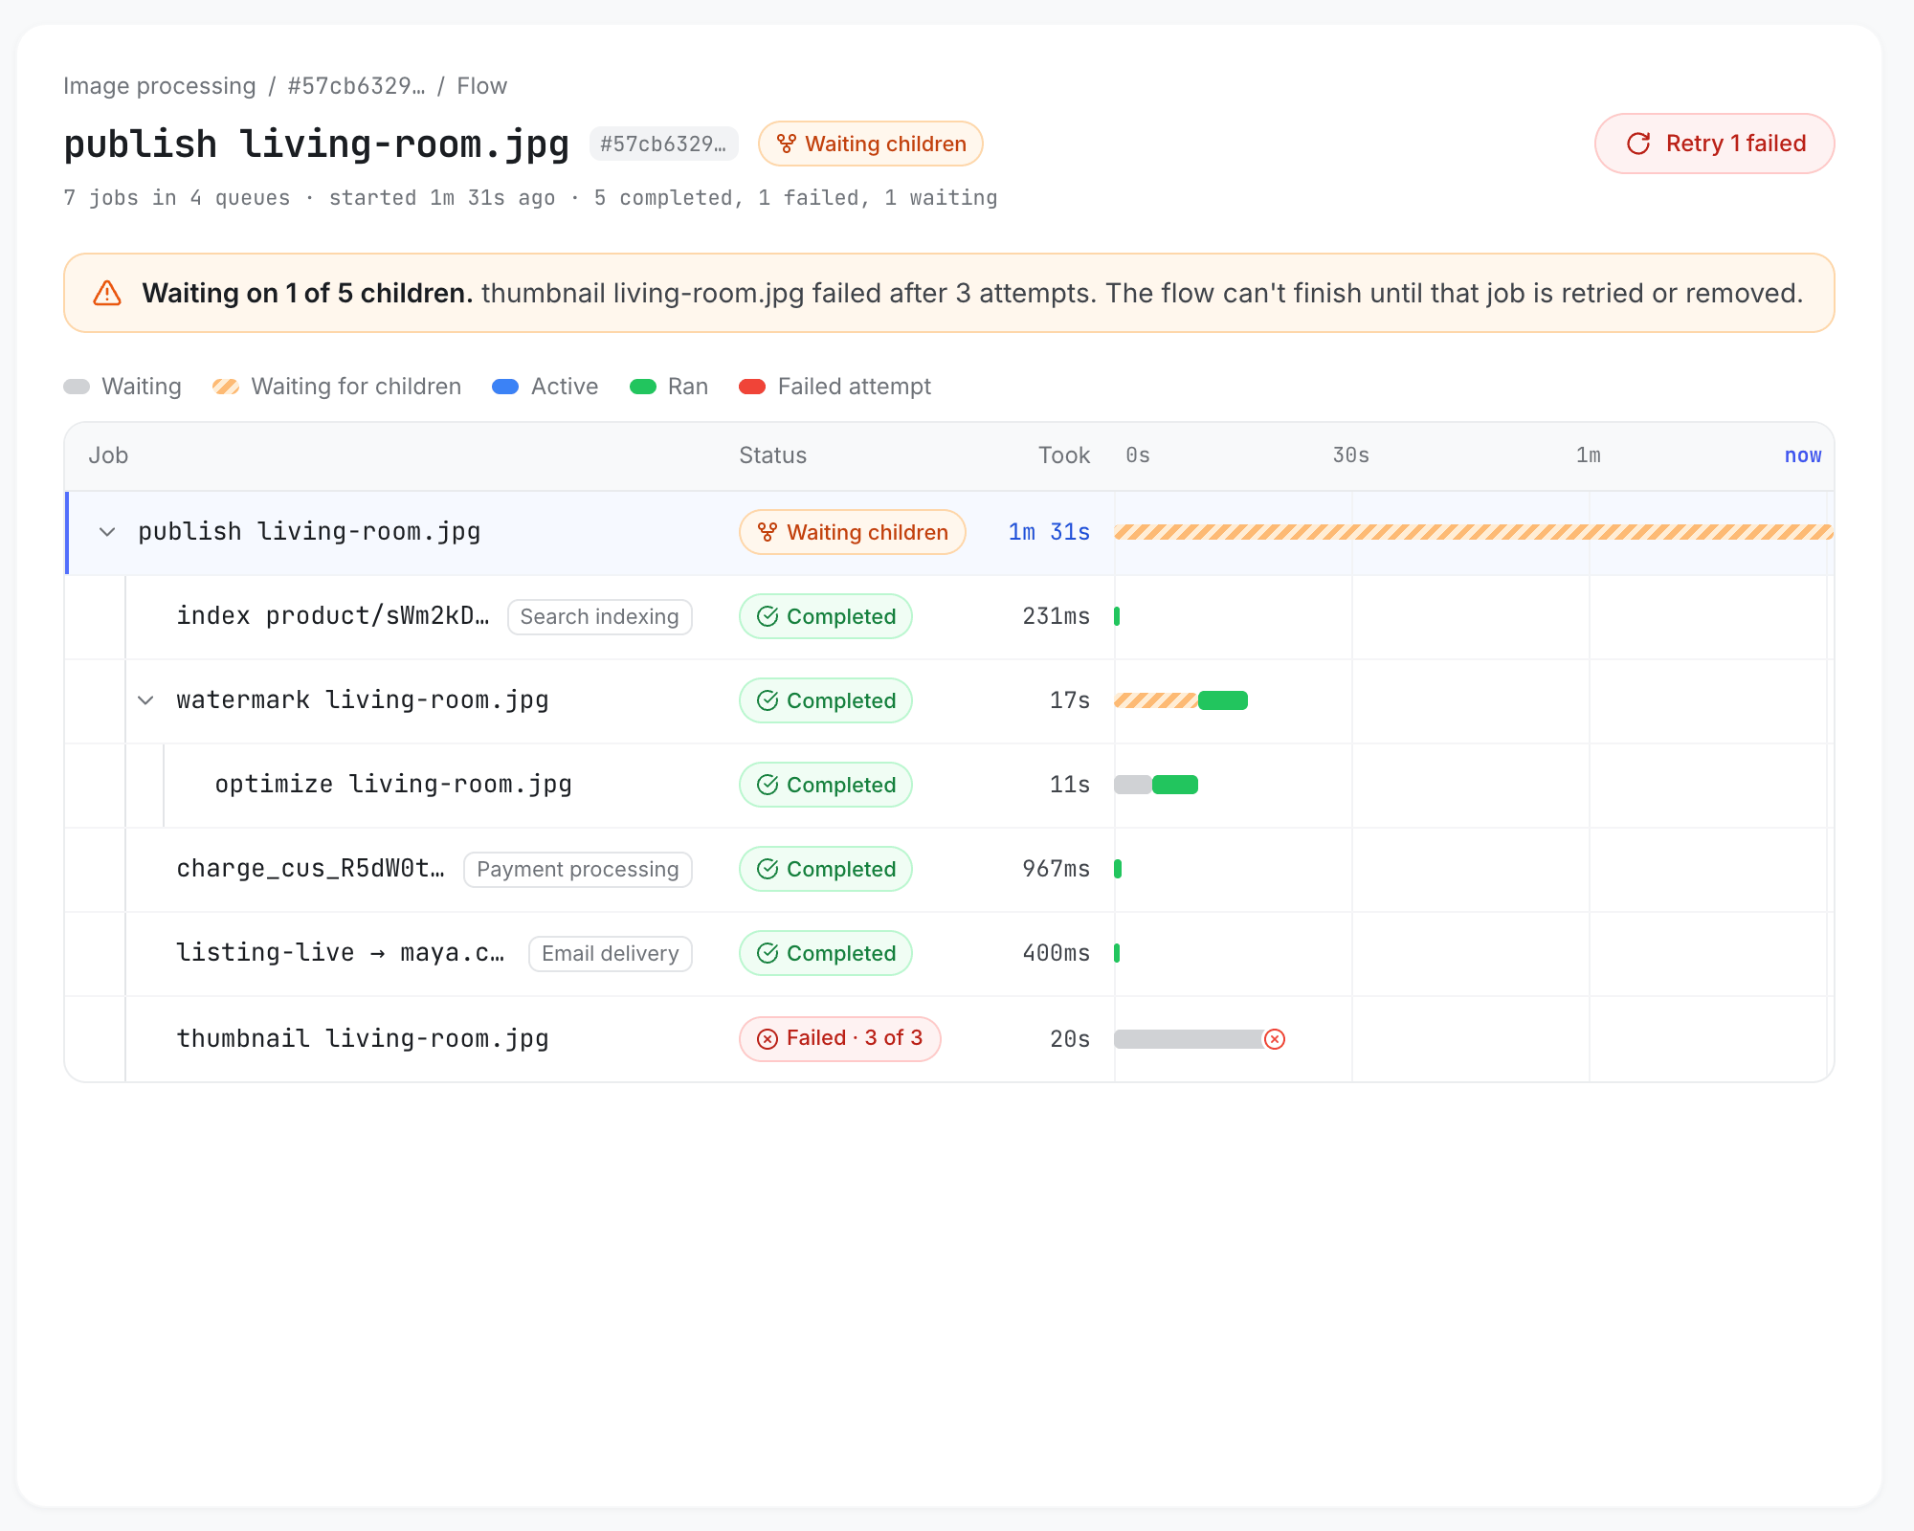Open the #57cb6329… breadcrumb link
Screen dimensions: 1914x1531
(356, 86)
